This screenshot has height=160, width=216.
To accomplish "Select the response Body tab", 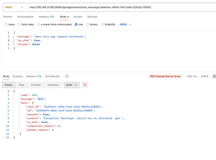I will pos(6,76).
